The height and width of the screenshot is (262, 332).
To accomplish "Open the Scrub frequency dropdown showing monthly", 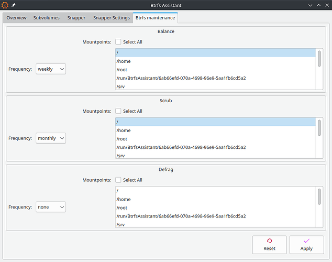I will tap(51, 138).
